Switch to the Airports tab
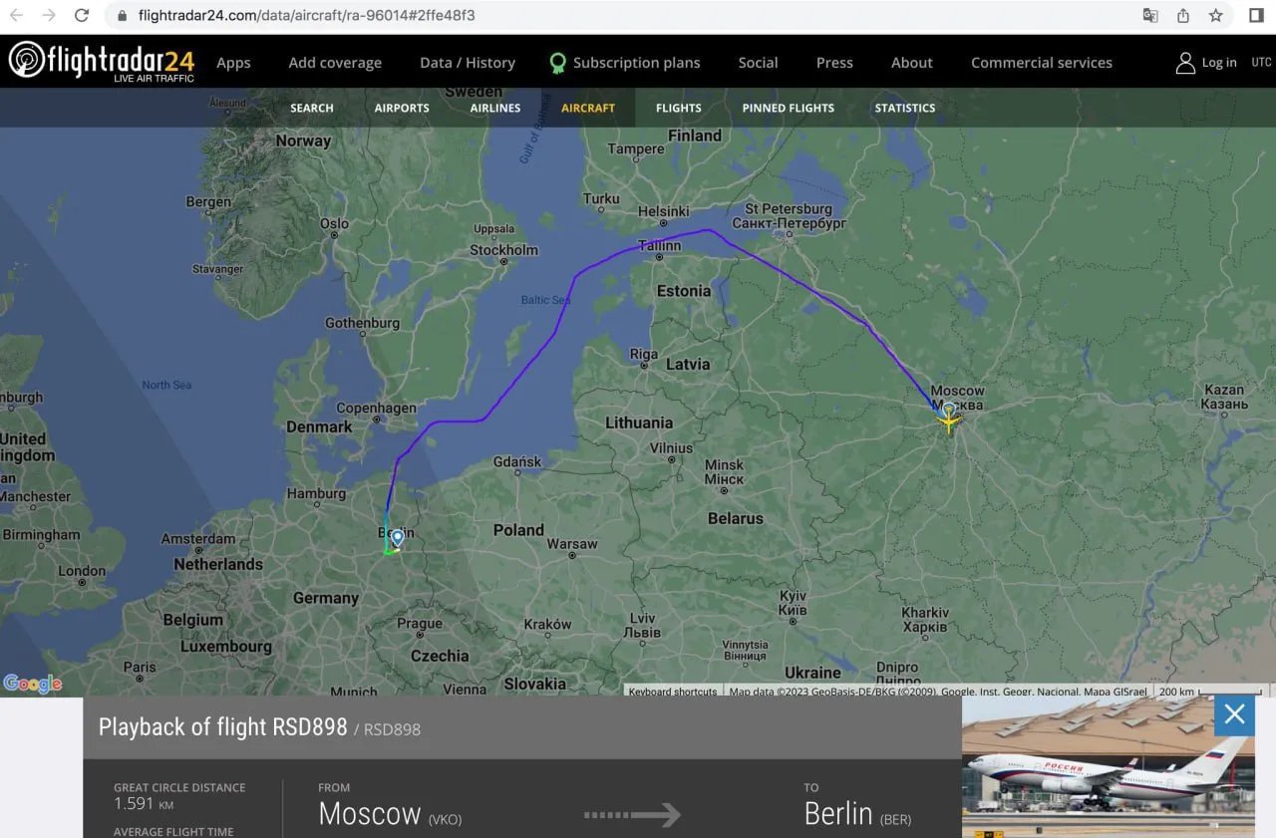 click(x=402, y=108)
